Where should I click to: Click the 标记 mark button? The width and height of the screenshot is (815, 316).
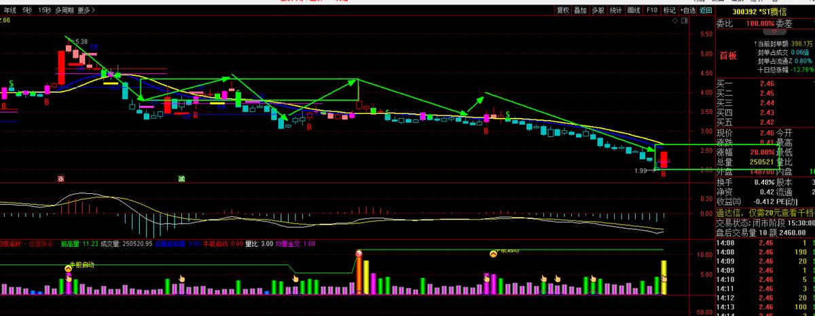click(669, 10)
